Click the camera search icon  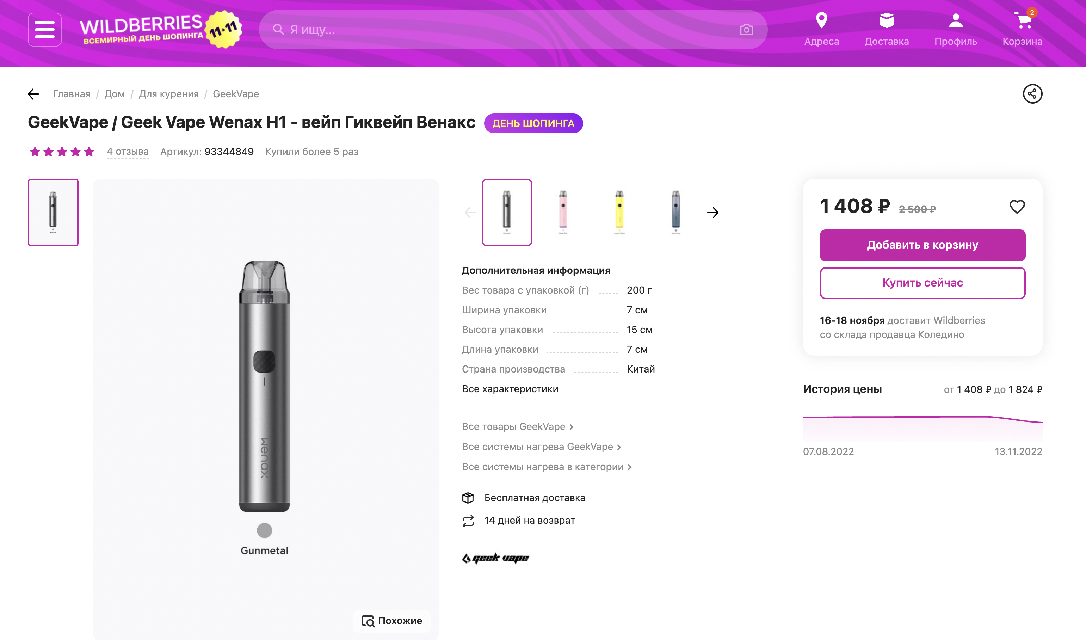[746, 30]
